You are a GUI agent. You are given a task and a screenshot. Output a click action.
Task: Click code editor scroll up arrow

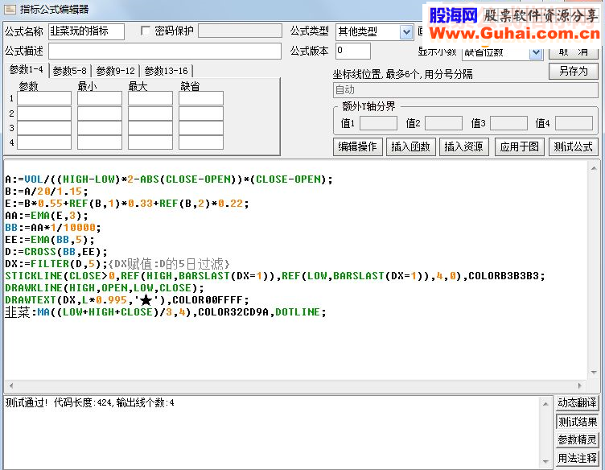(594, 168)
